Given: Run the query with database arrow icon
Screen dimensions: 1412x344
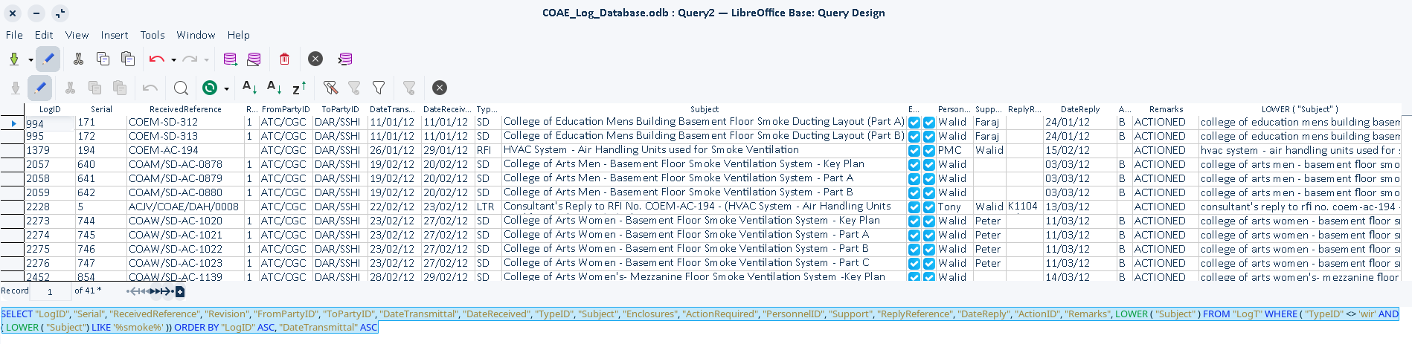Looking at the screenshot, I should point(230,59).
